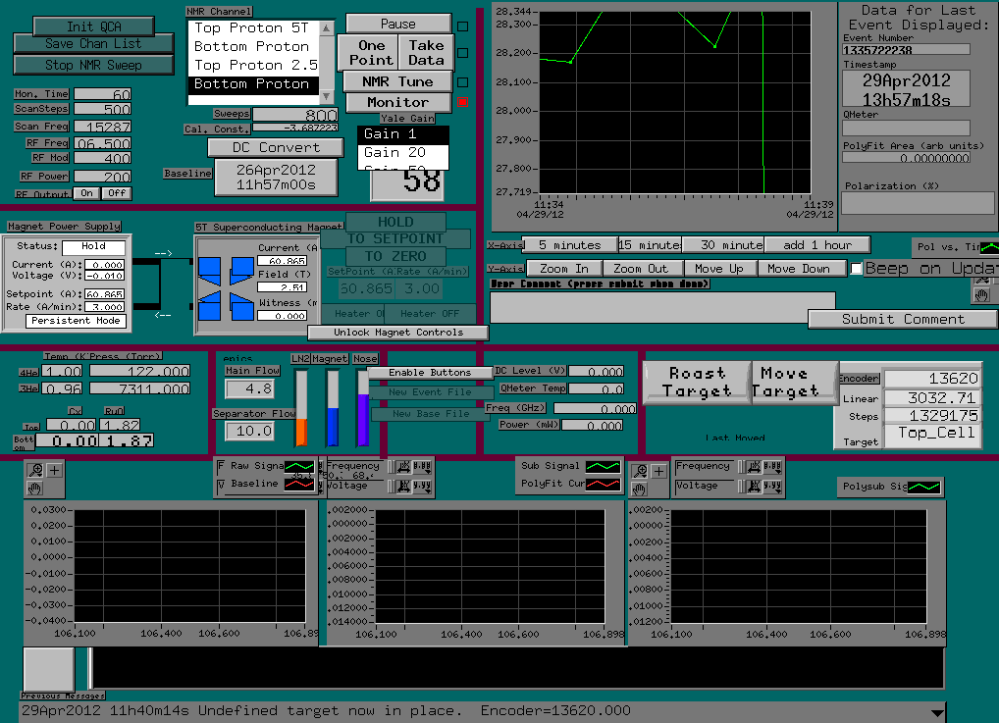Click NMR Channel list scroll-down arrow
999x723 pixels.
pyautogui.click(x=327, y=96)
